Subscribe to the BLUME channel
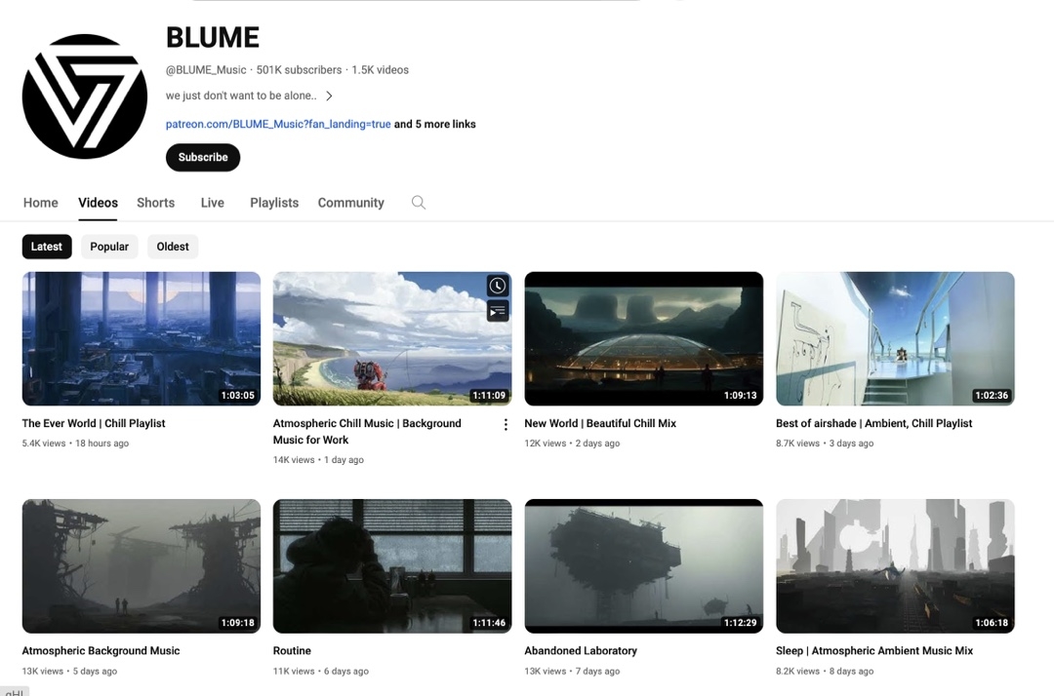The width and height of the screenshot is (1054, 696). click(203, 157)
